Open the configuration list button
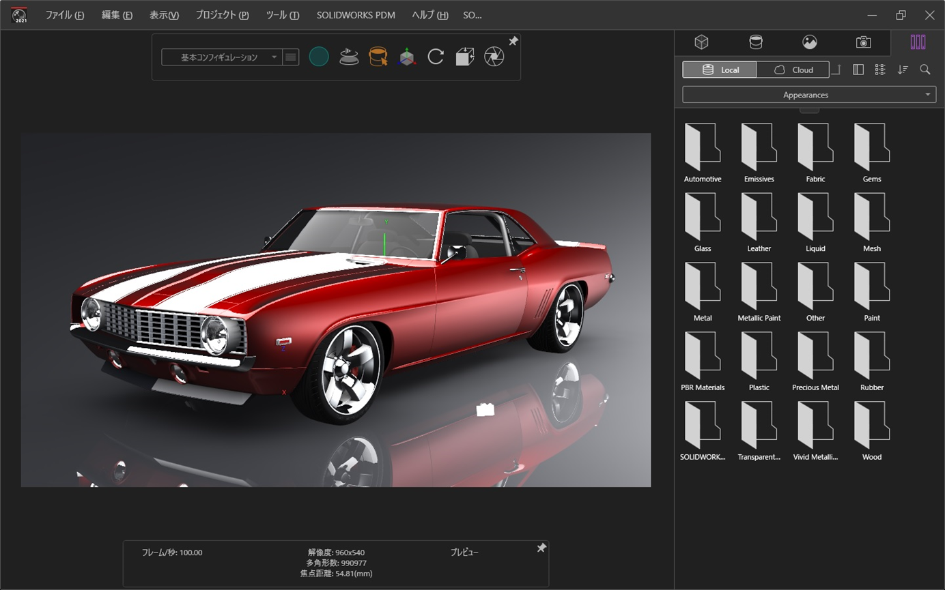 (x=291, y=57)
